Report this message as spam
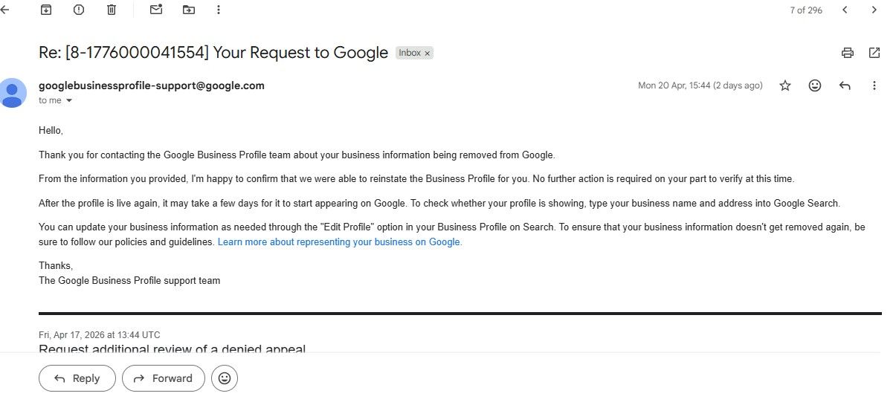The height and width of the screenshot is (402, 896). [x=79, y=10]
